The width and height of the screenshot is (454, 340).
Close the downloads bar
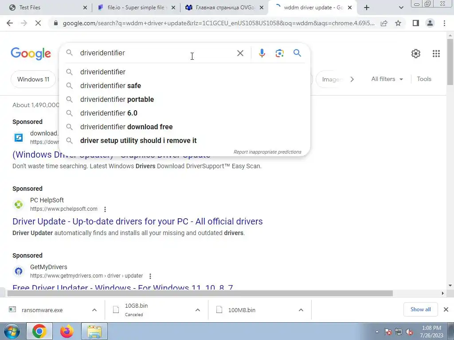point(446,309)
